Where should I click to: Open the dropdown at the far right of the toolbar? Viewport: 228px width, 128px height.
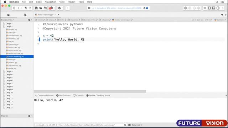tap(222, 8)
